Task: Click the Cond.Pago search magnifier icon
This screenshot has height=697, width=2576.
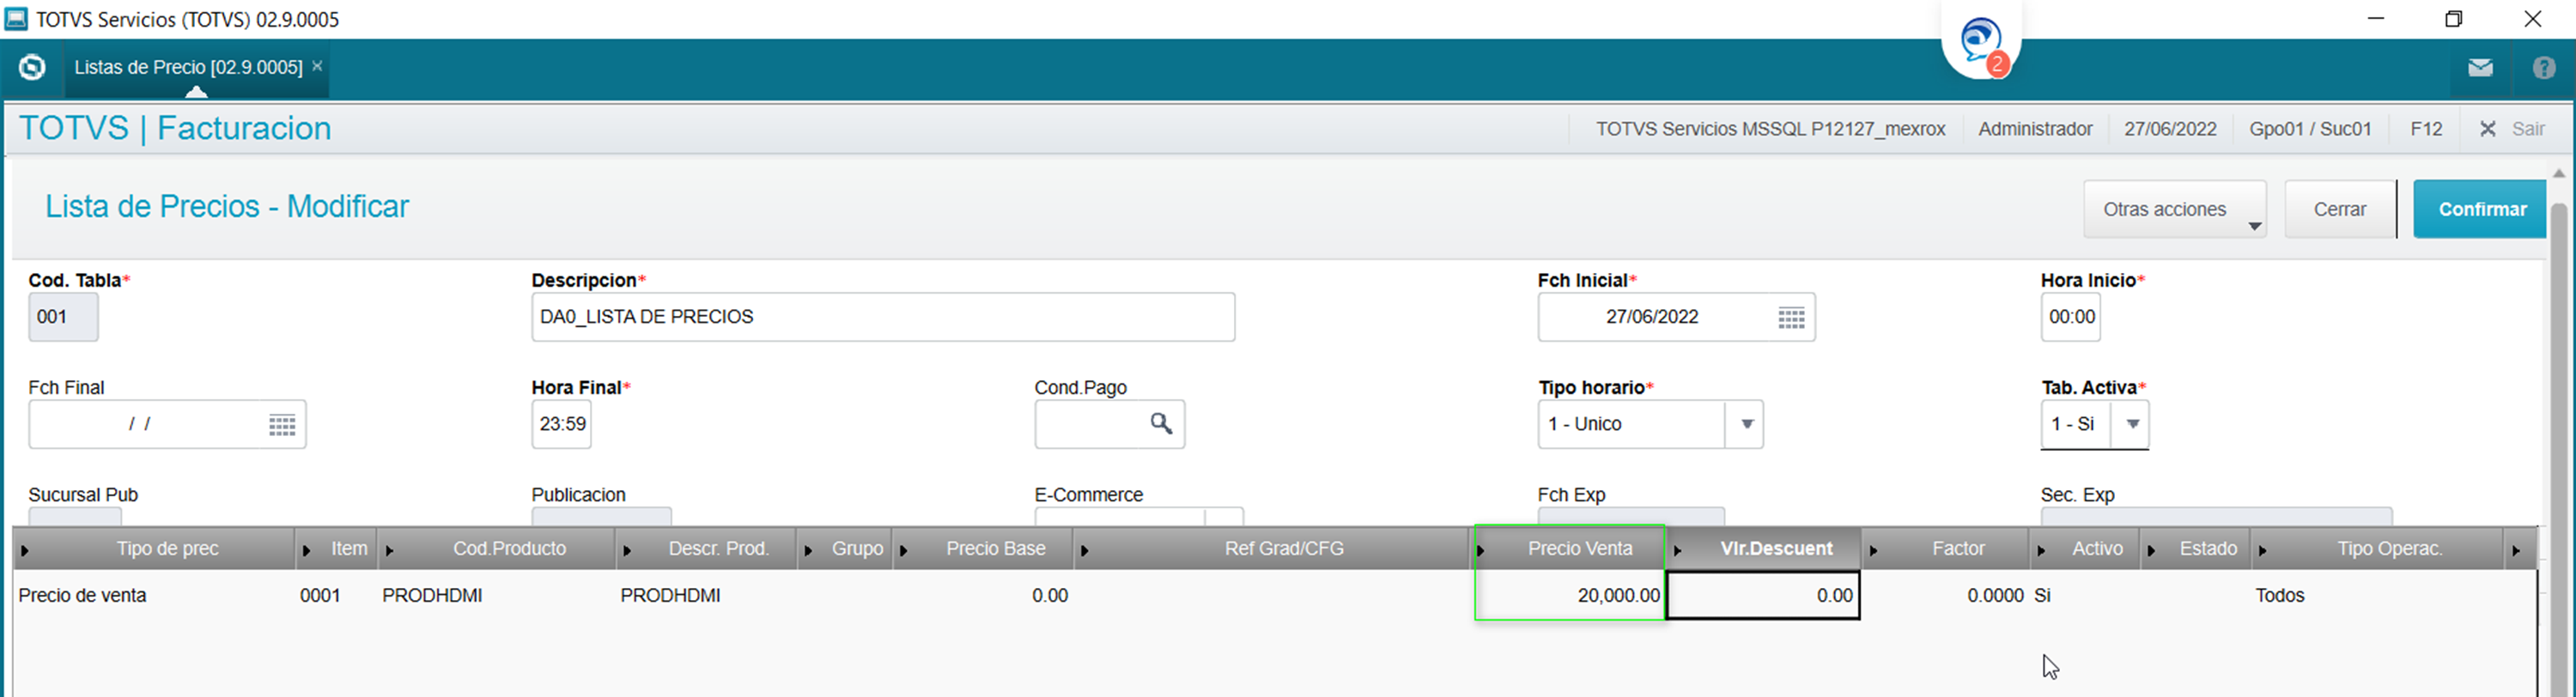Action: (x=1161, y=424)
